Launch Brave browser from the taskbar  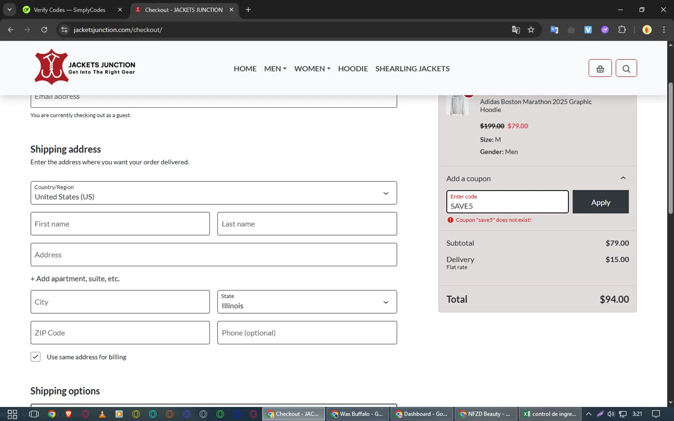(68, 414)
